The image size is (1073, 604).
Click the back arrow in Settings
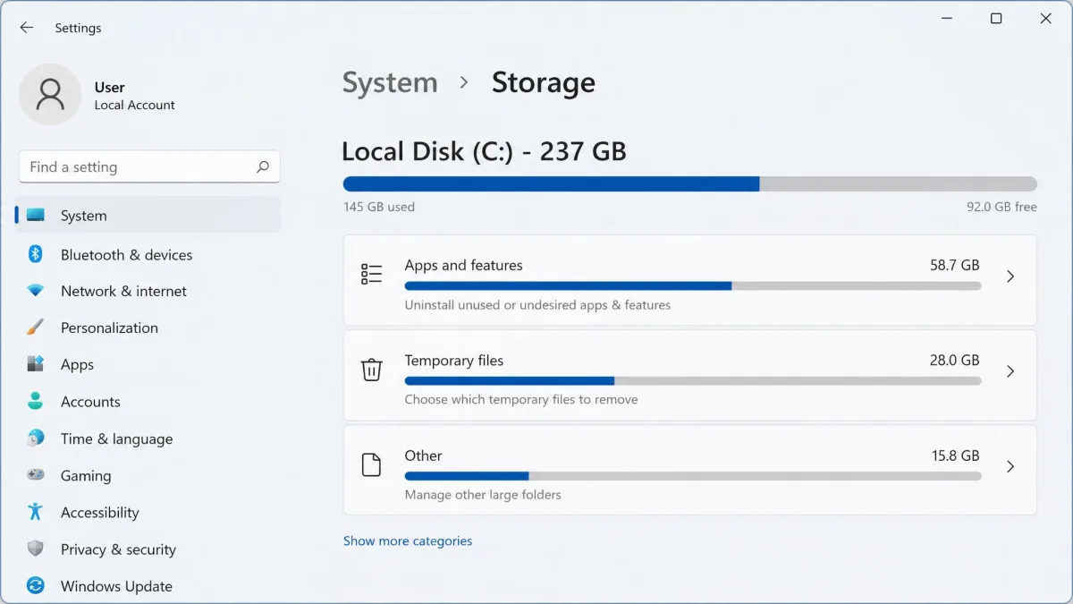coord(26,28)
